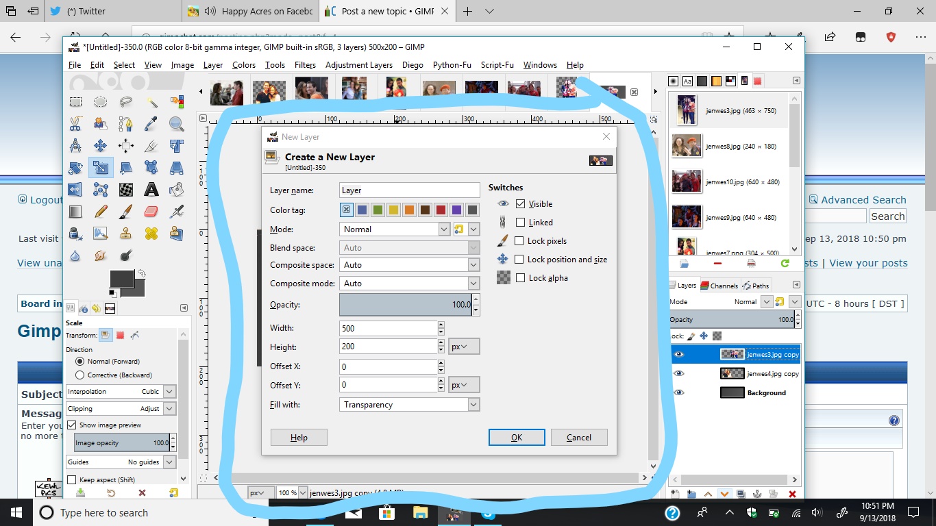936x526 pixels.
Task: Switch to the Paths tab
Action: coord(756,286)
